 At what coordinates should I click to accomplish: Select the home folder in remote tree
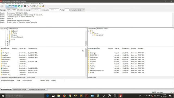(x=96, y=33)
